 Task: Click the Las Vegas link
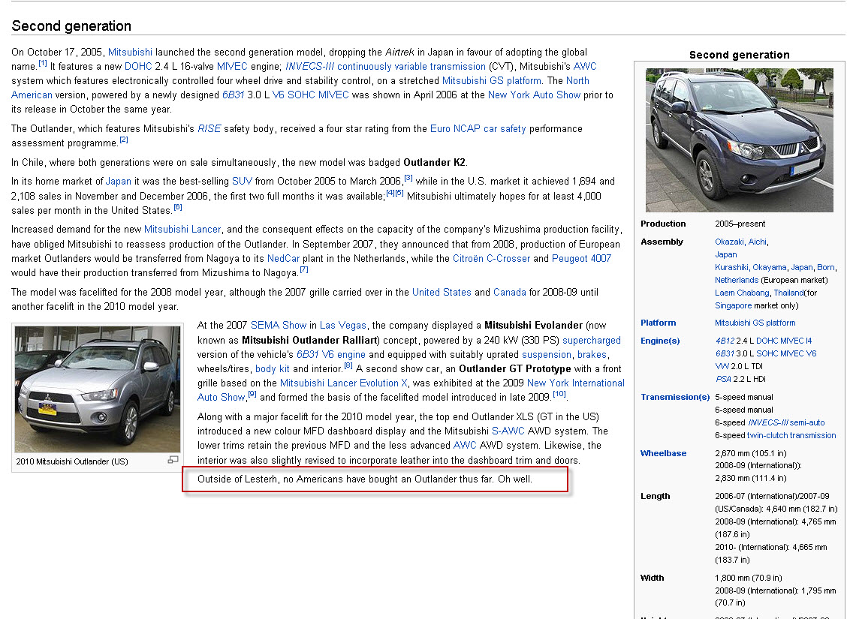[342, 325]
